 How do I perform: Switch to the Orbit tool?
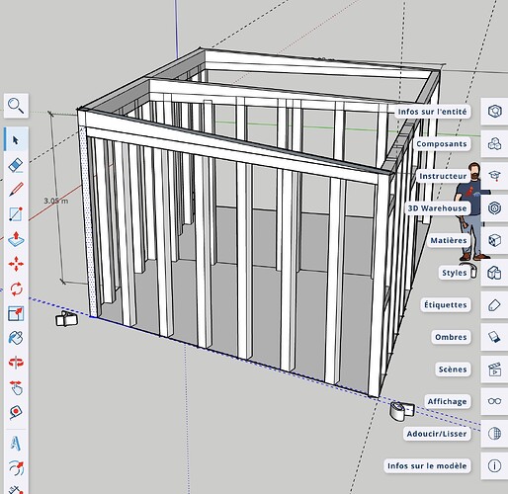click(16, 363)
